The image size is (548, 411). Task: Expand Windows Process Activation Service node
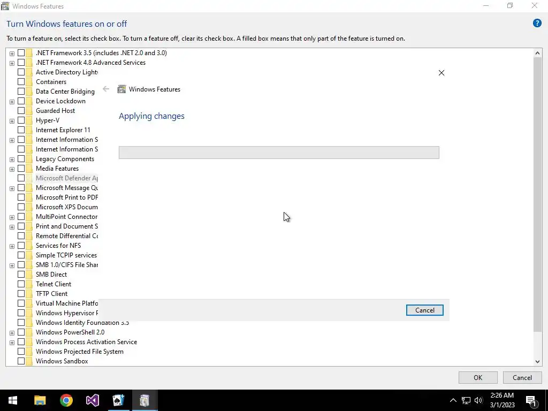click(12, 342)
